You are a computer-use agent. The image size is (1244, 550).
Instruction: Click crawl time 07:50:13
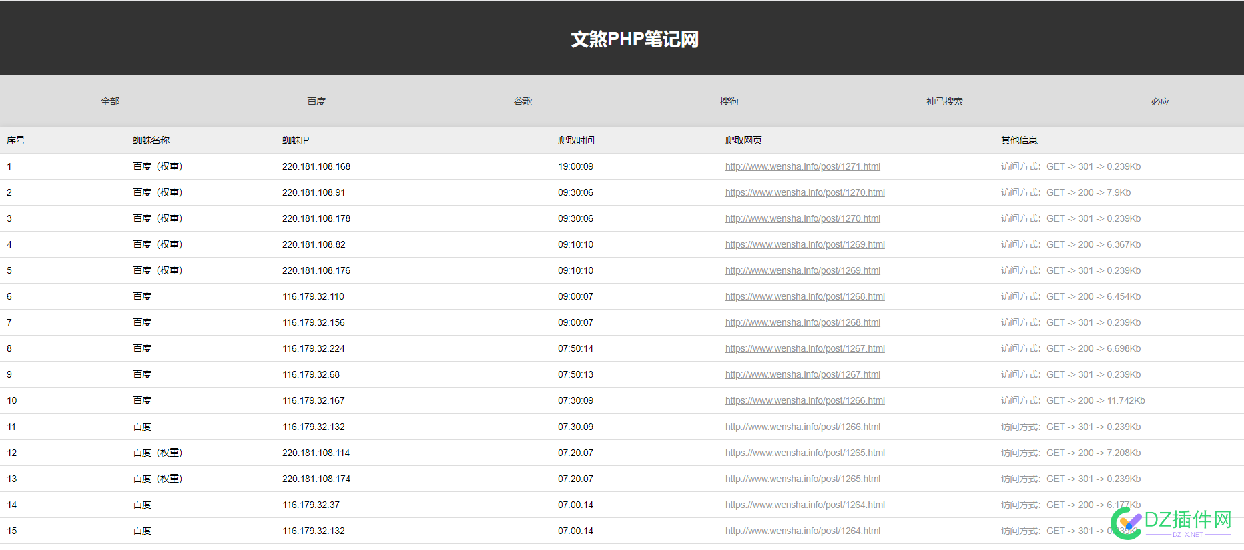click(576, 374)
